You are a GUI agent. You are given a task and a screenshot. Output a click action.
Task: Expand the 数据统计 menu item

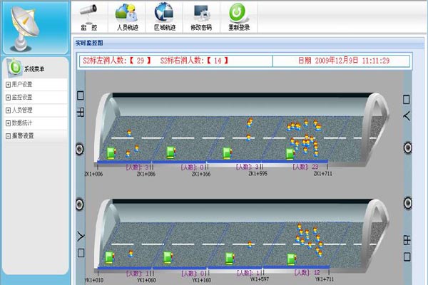[x=22, y=123]
